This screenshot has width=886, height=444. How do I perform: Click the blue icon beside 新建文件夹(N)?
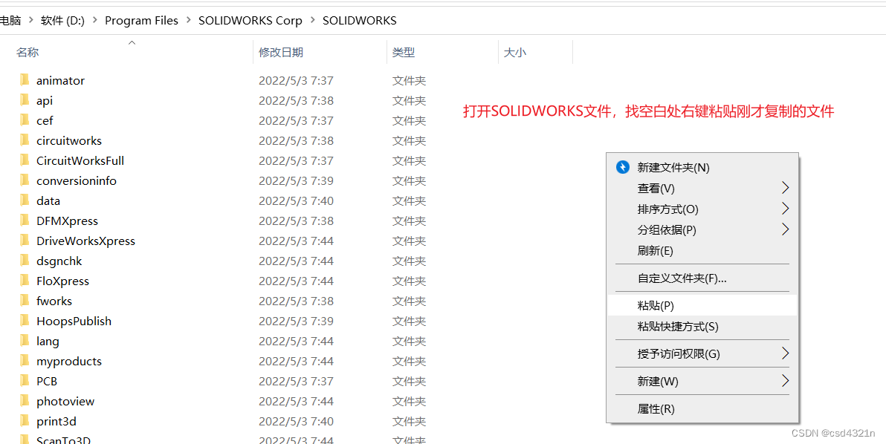(622, 167)
